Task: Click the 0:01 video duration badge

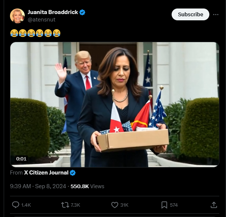Action: pyautogui.click(x=21, y=159)
